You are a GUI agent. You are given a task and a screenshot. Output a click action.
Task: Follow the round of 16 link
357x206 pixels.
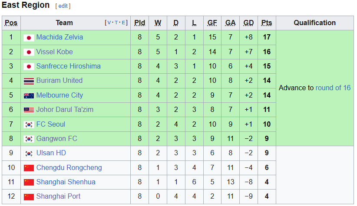(x=333, y=88)
